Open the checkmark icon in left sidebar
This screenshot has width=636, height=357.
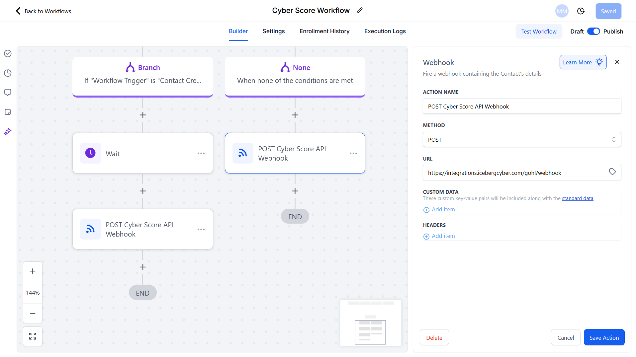[8, 53]
